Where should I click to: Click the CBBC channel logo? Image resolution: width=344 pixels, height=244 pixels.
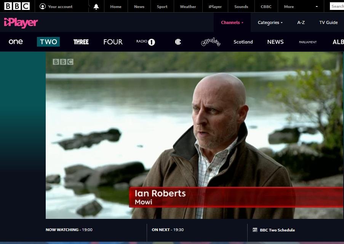point(178,42)
